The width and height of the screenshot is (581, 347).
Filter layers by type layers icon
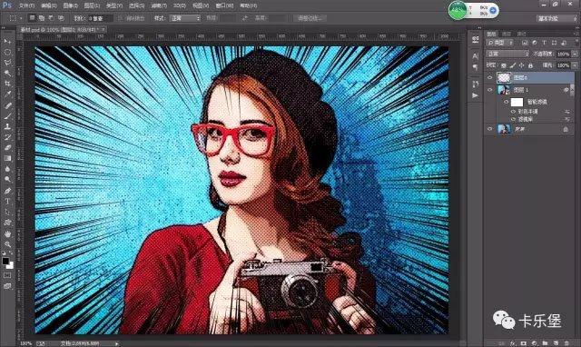click(x=544, y=43)
